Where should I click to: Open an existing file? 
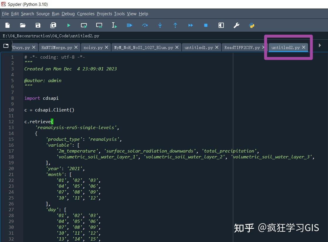click(23, 25)
